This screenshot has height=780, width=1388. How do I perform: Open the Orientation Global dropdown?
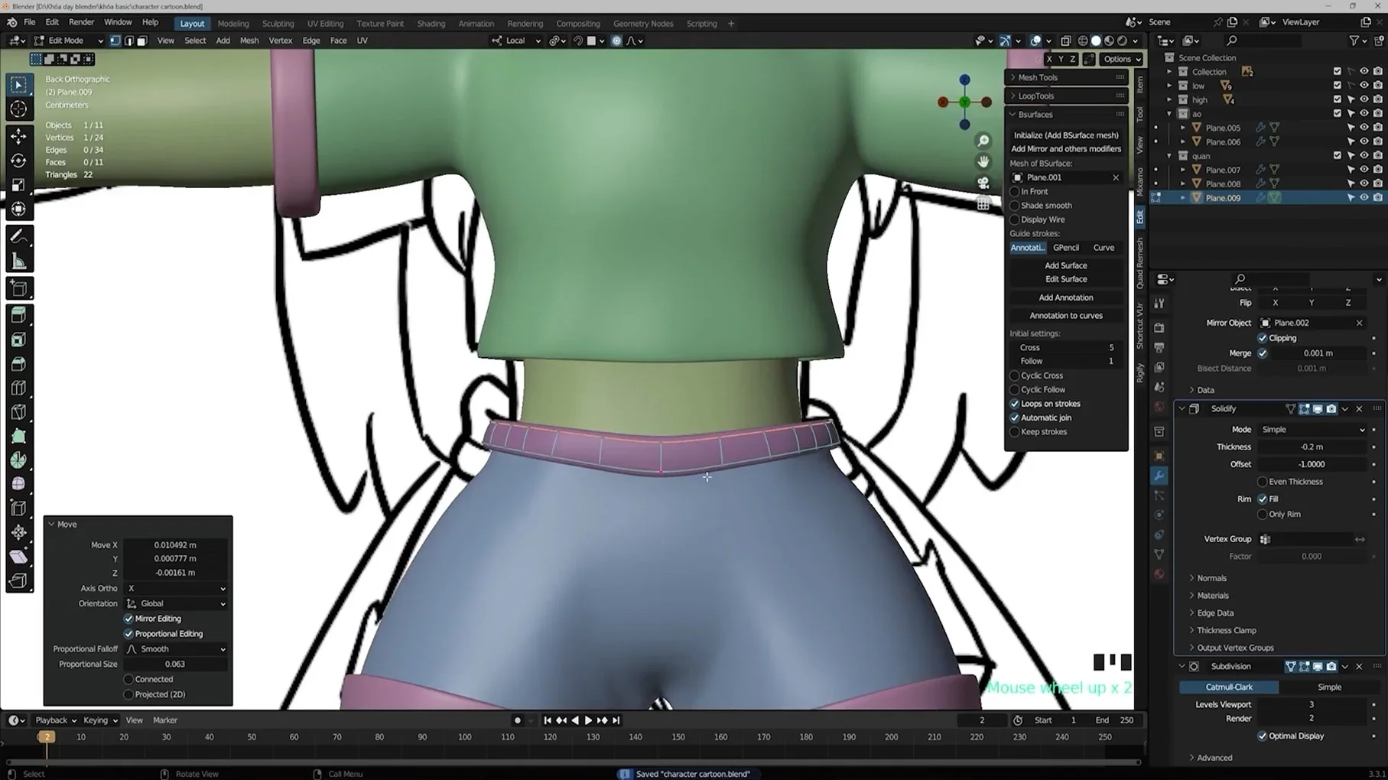click(176, 603)
